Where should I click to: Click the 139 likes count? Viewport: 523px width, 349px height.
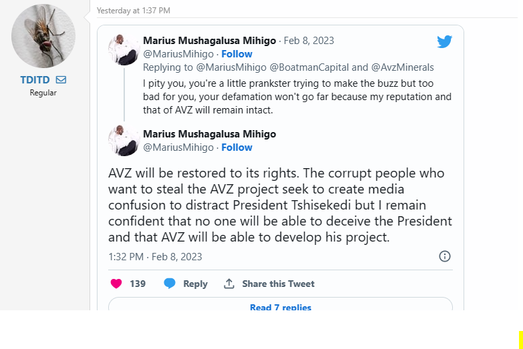coord(138,284)
